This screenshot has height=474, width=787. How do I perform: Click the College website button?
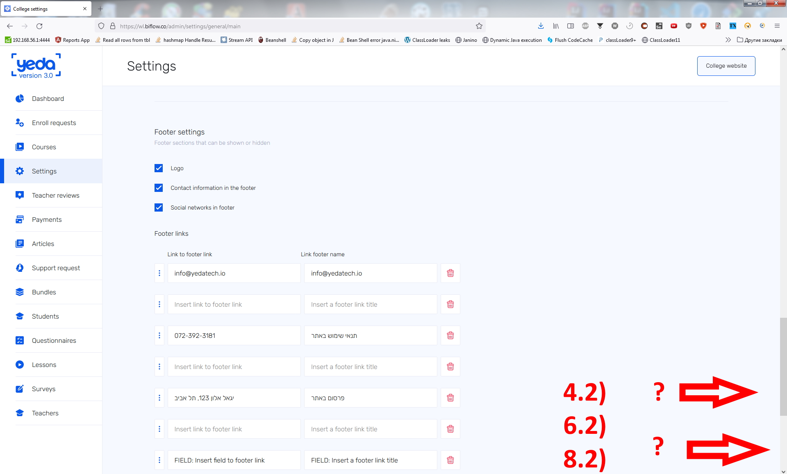click(x=726, y=66)
